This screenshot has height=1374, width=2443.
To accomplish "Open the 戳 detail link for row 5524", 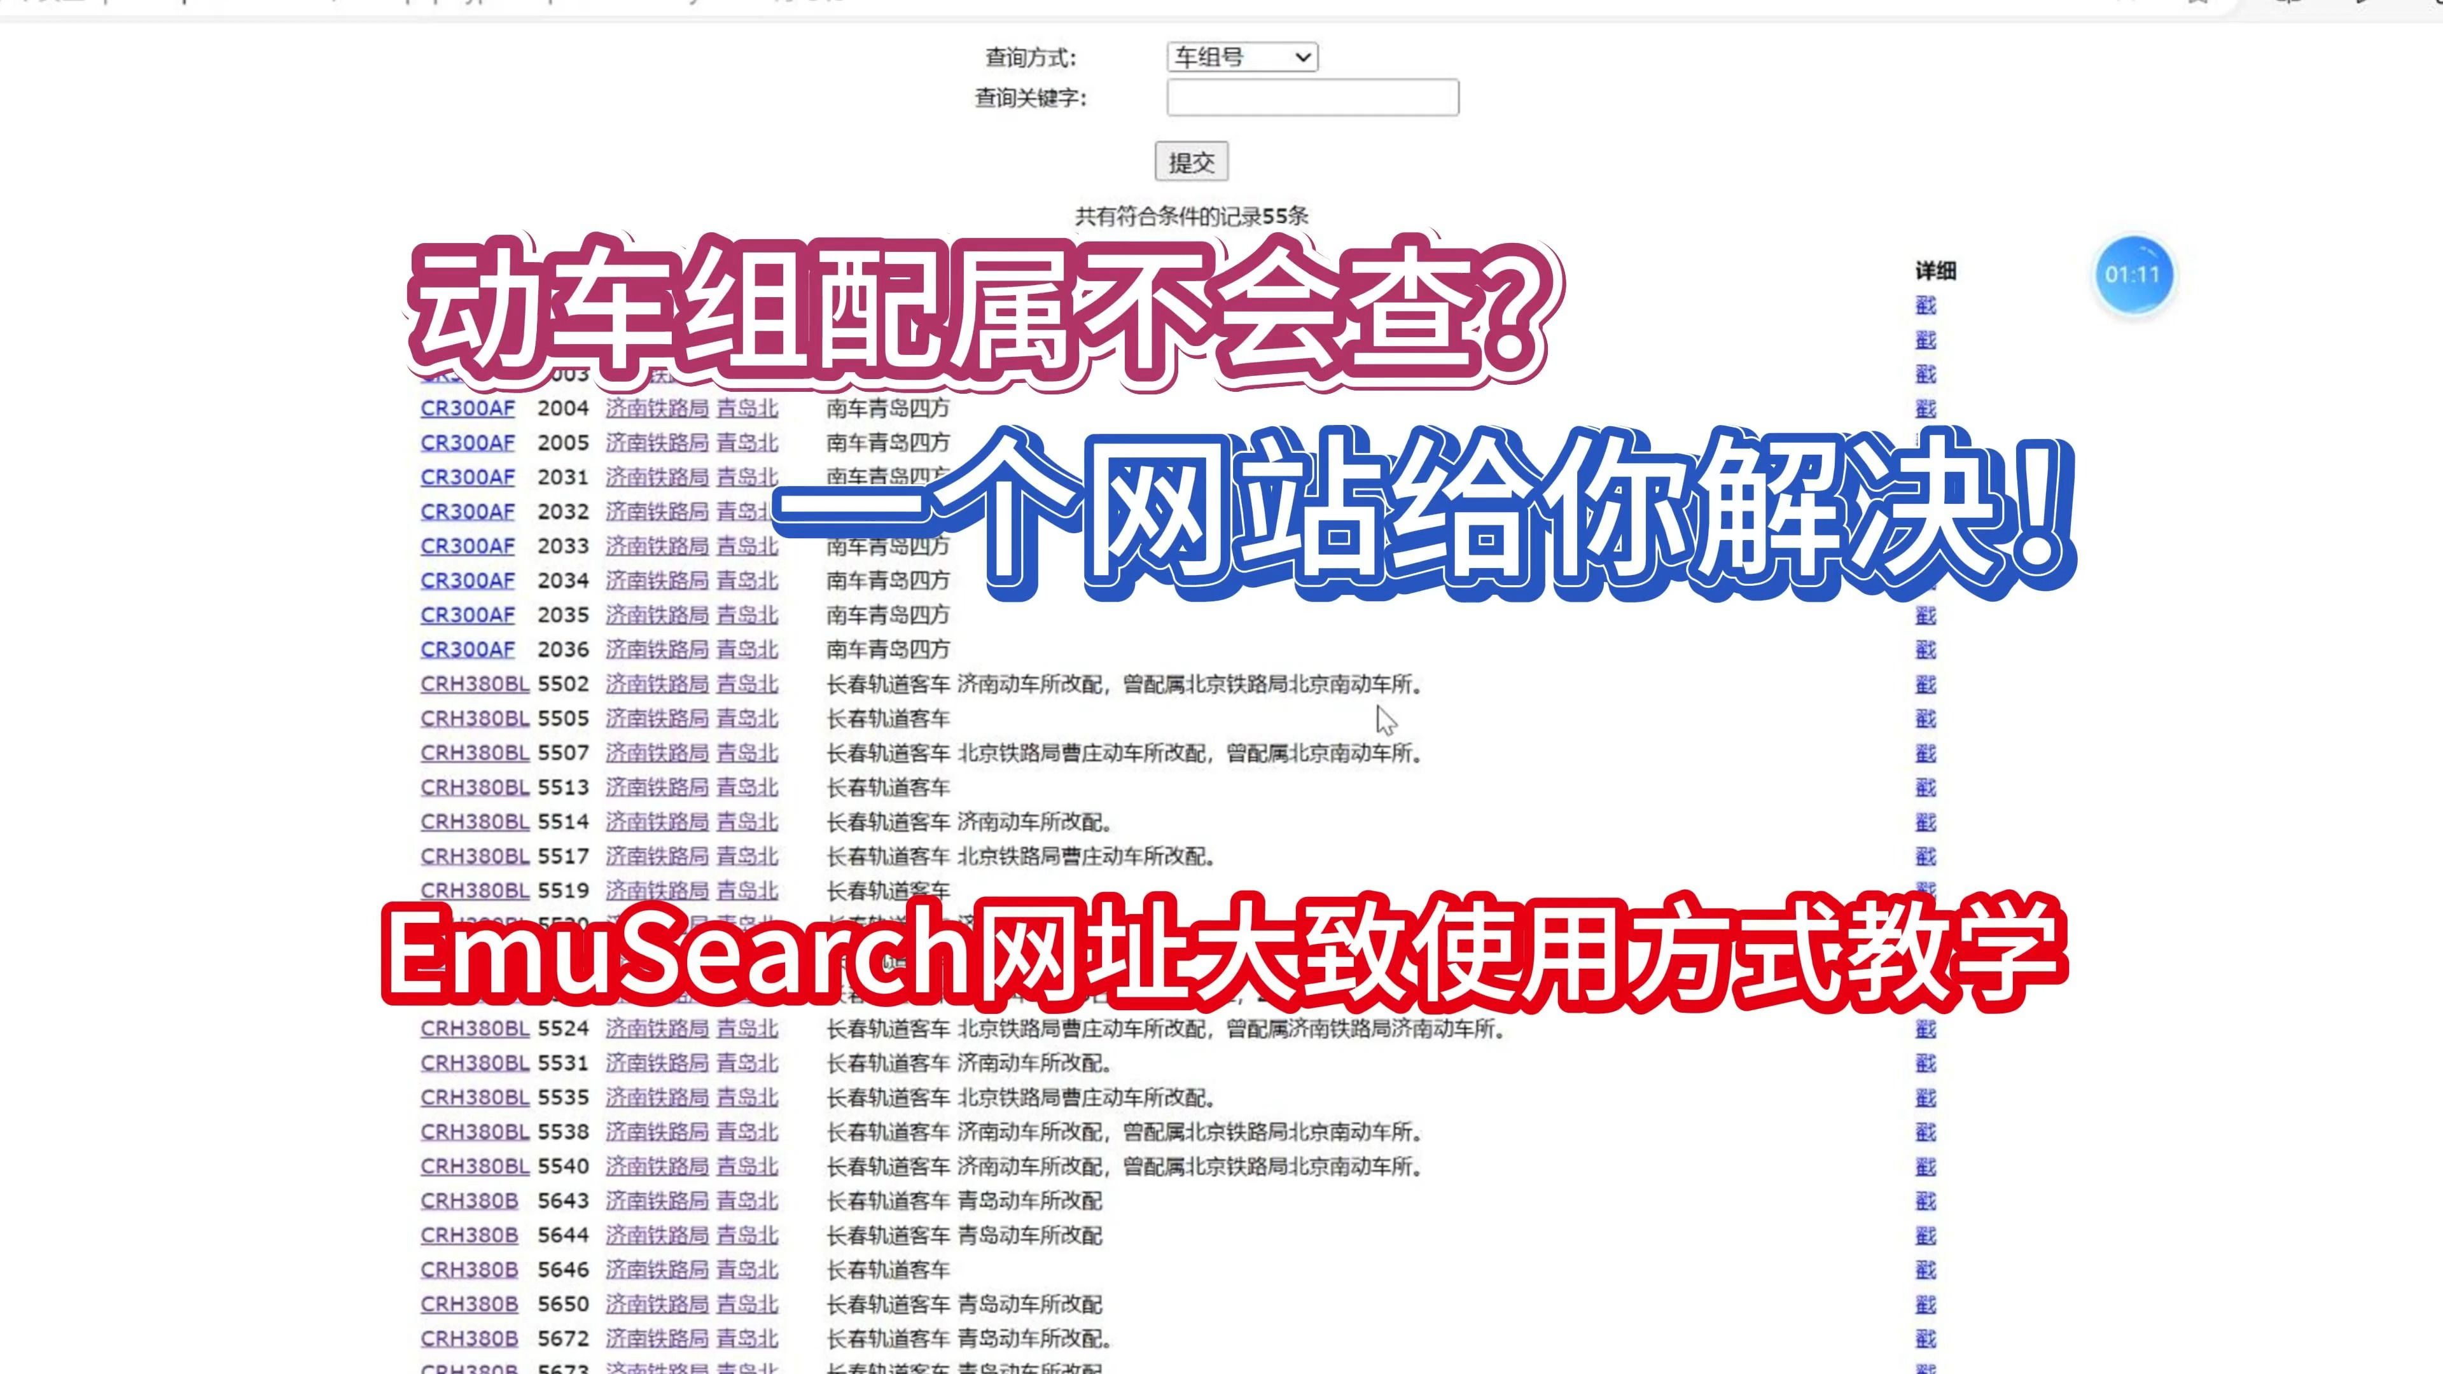I will (1925, 1029).
